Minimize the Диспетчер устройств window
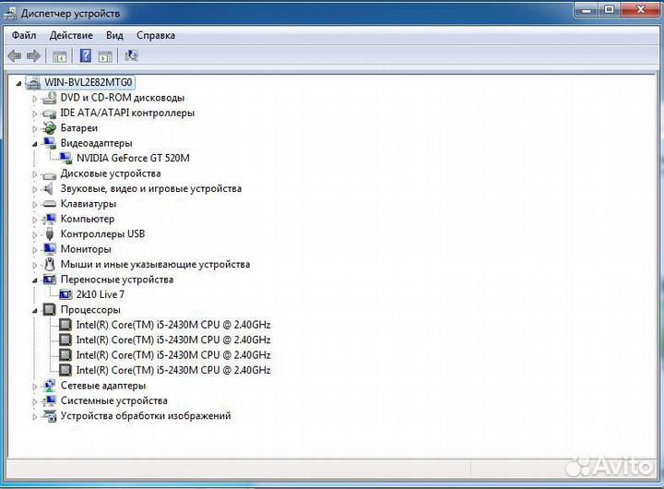 coord(587,9)
